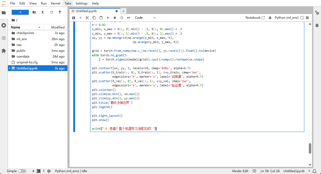Open the Tabs menu
321x174 pixels.
coord(68,3)
